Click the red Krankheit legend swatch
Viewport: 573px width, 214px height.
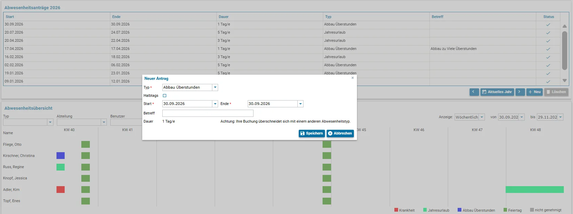pos(396,210)
